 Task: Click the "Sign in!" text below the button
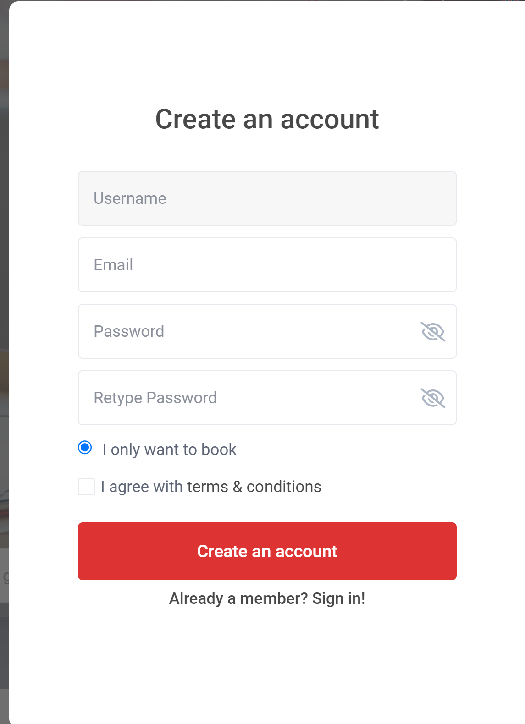[x=339, y=598]
